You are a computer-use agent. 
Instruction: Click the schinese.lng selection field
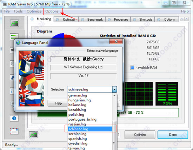(x=90, y=89)
